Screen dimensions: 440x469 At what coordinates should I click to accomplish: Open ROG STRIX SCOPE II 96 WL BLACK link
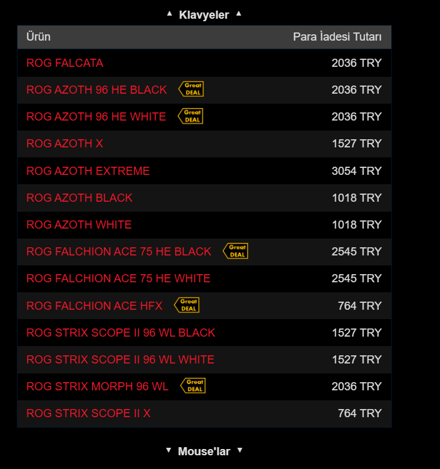[121, 333]
